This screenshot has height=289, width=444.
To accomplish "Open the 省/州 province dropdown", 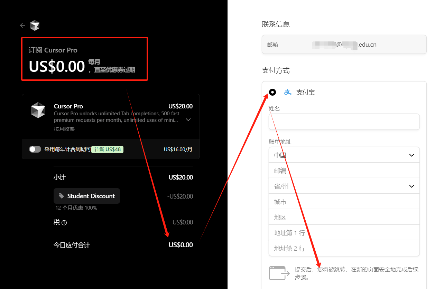I will pyautogui.click(x=344, y=186).
